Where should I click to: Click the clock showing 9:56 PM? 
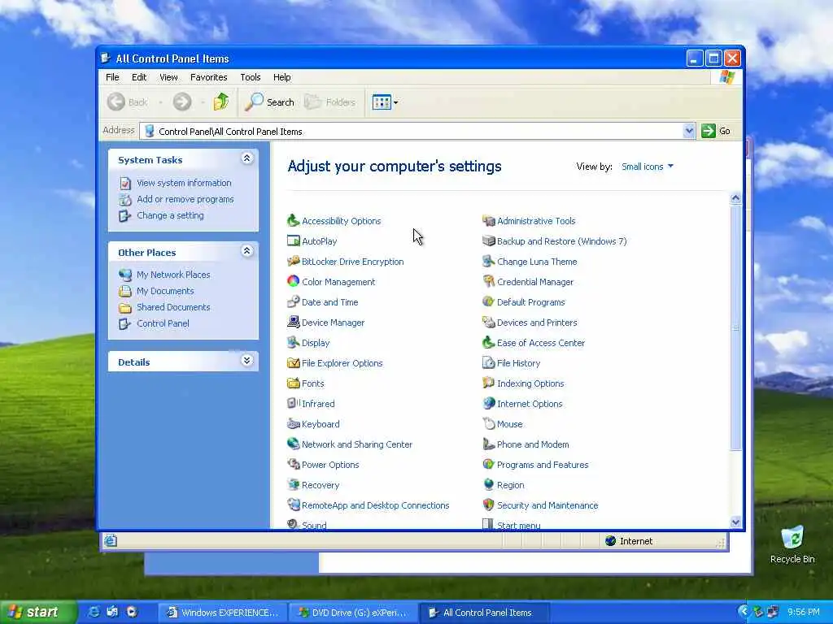pos(803,612)
